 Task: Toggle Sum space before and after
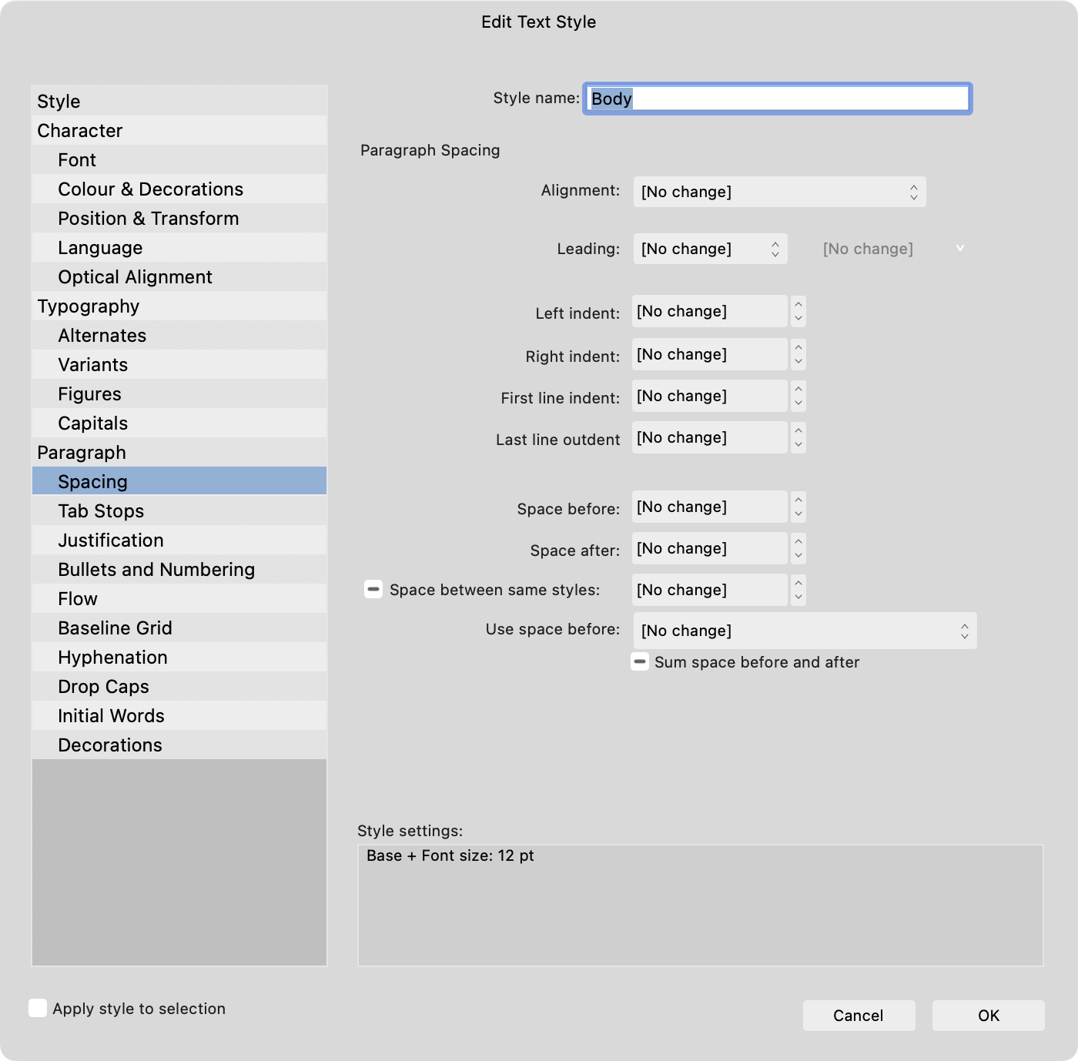640,661
